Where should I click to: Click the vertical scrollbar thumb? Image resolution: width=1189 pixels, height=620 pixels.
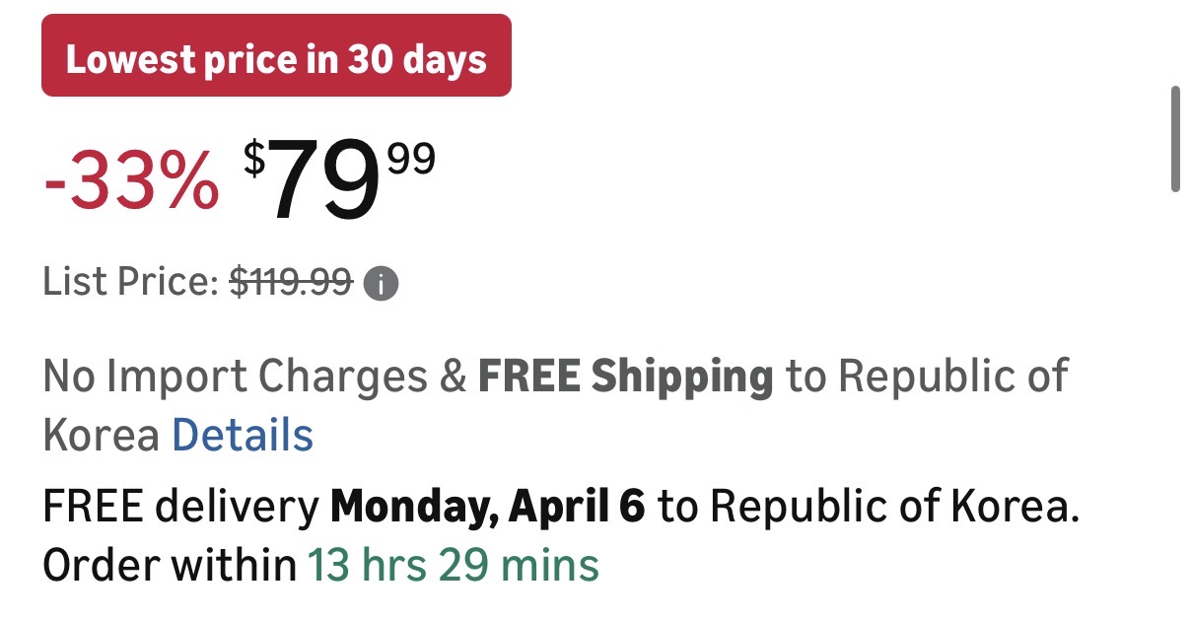[1175, 139]
